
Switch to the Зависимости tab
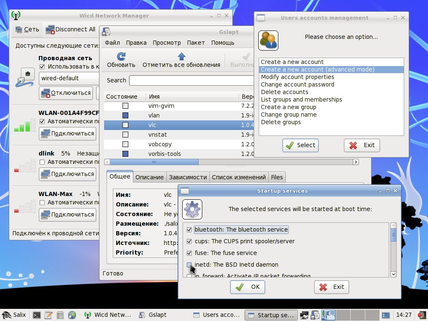[188, 177]
